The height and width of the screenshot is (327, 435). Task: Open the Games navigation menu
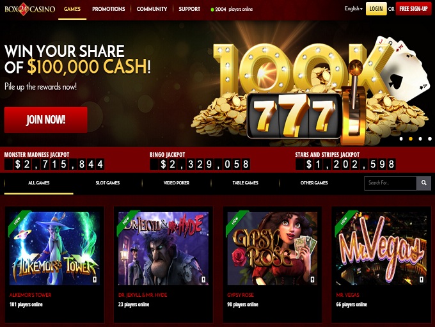coord(72,9)
